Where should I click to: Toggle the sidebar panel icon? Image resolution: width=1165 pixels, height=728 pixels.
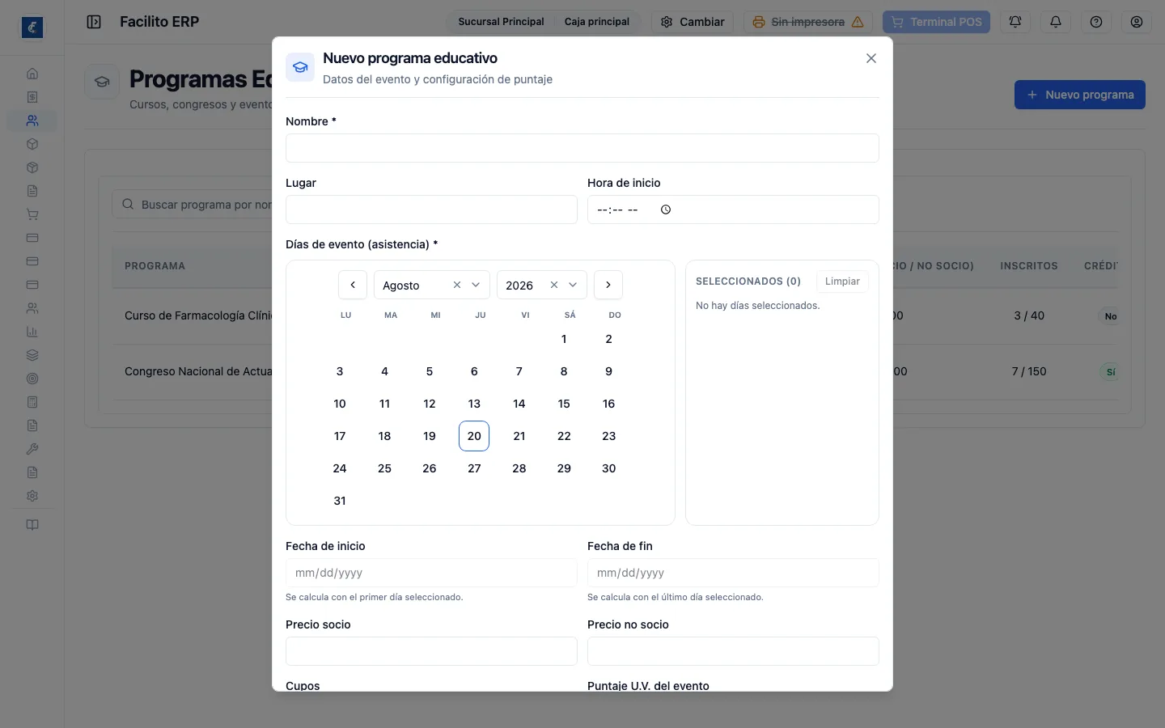tap(94, 22)
